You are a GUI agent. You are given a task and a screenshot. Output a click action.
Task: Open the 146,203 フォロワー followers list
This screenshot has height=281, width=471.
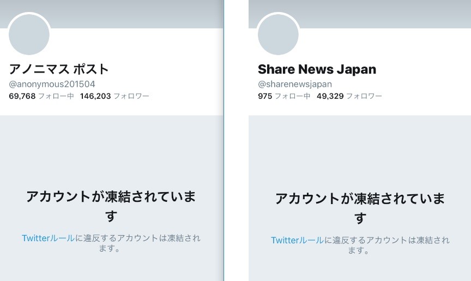pyautogui.click(x=114, y=96)
